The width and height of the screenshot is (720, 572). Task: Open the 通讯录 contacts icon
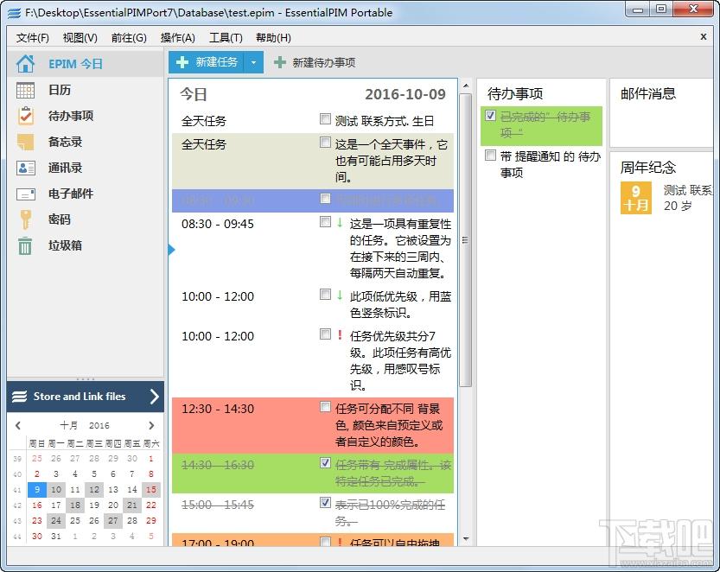26,168
